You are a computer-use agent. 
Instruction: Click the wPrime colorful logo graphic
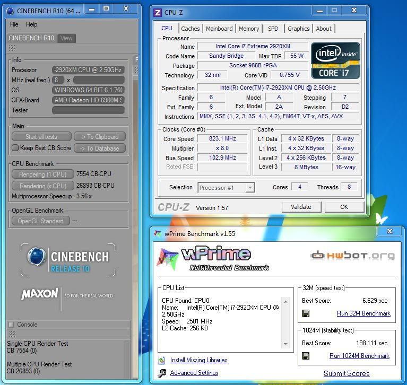coord(168,258)
